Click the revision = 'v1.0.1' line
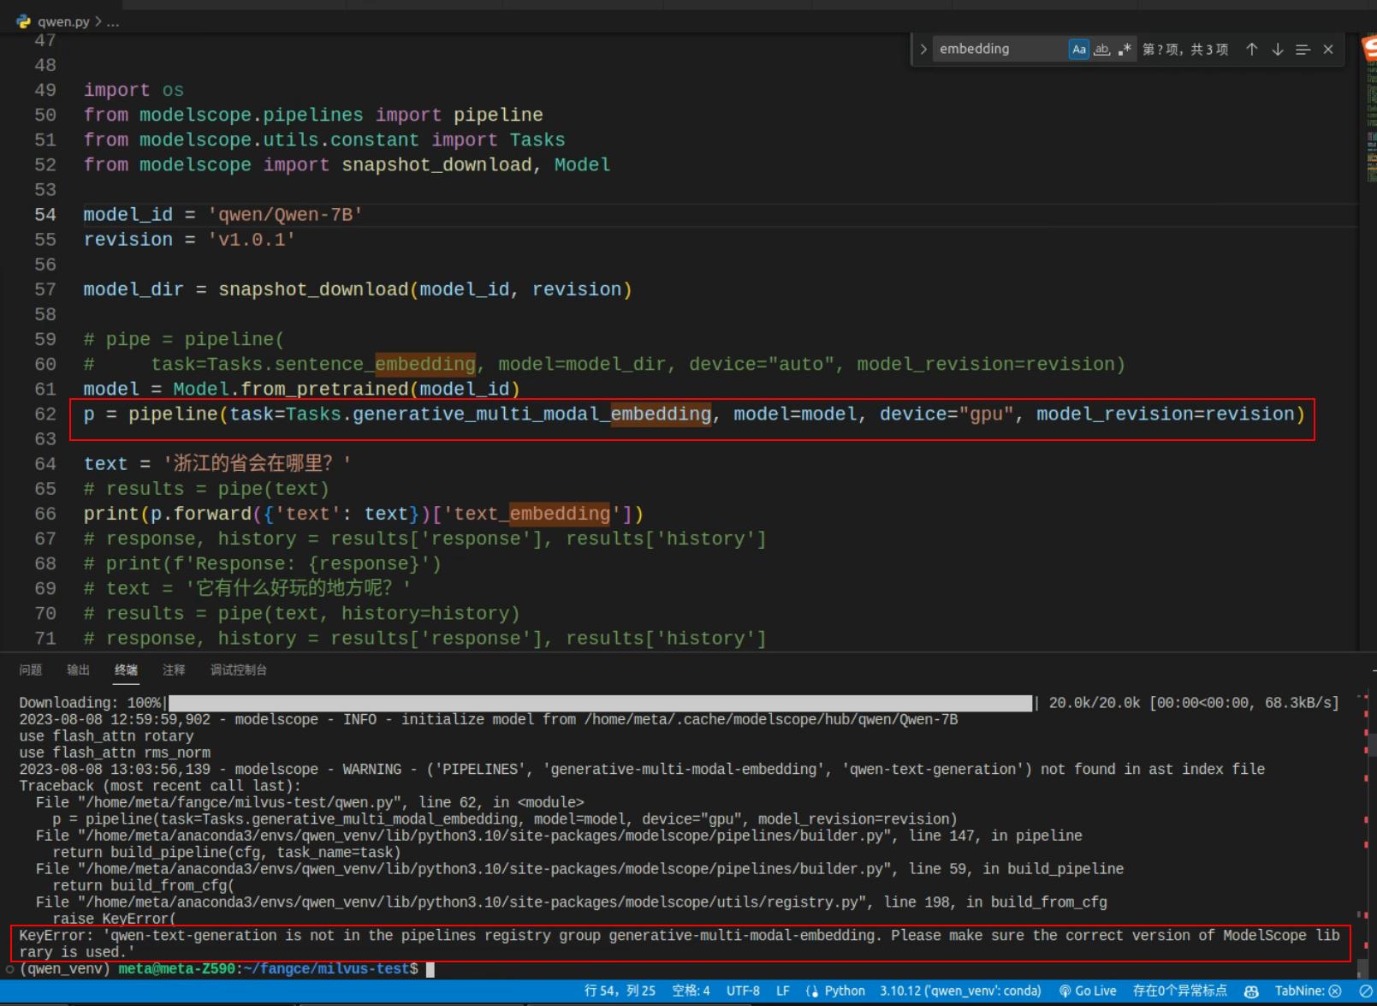 189,240
